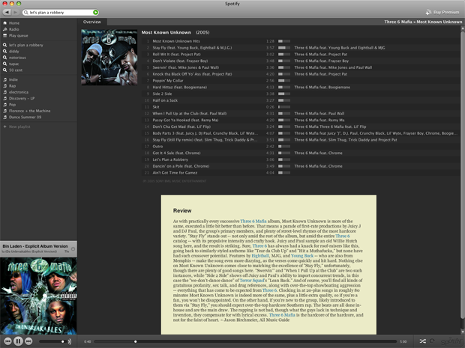
Task: Click popularity bar for 'Stay Fly (feat. Young Buck, Eightball & M.J.G.)'
Action: 284,48
